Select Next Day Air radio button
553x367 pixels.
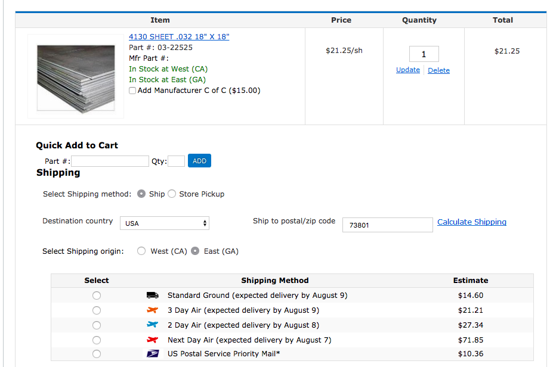point(97,340)
